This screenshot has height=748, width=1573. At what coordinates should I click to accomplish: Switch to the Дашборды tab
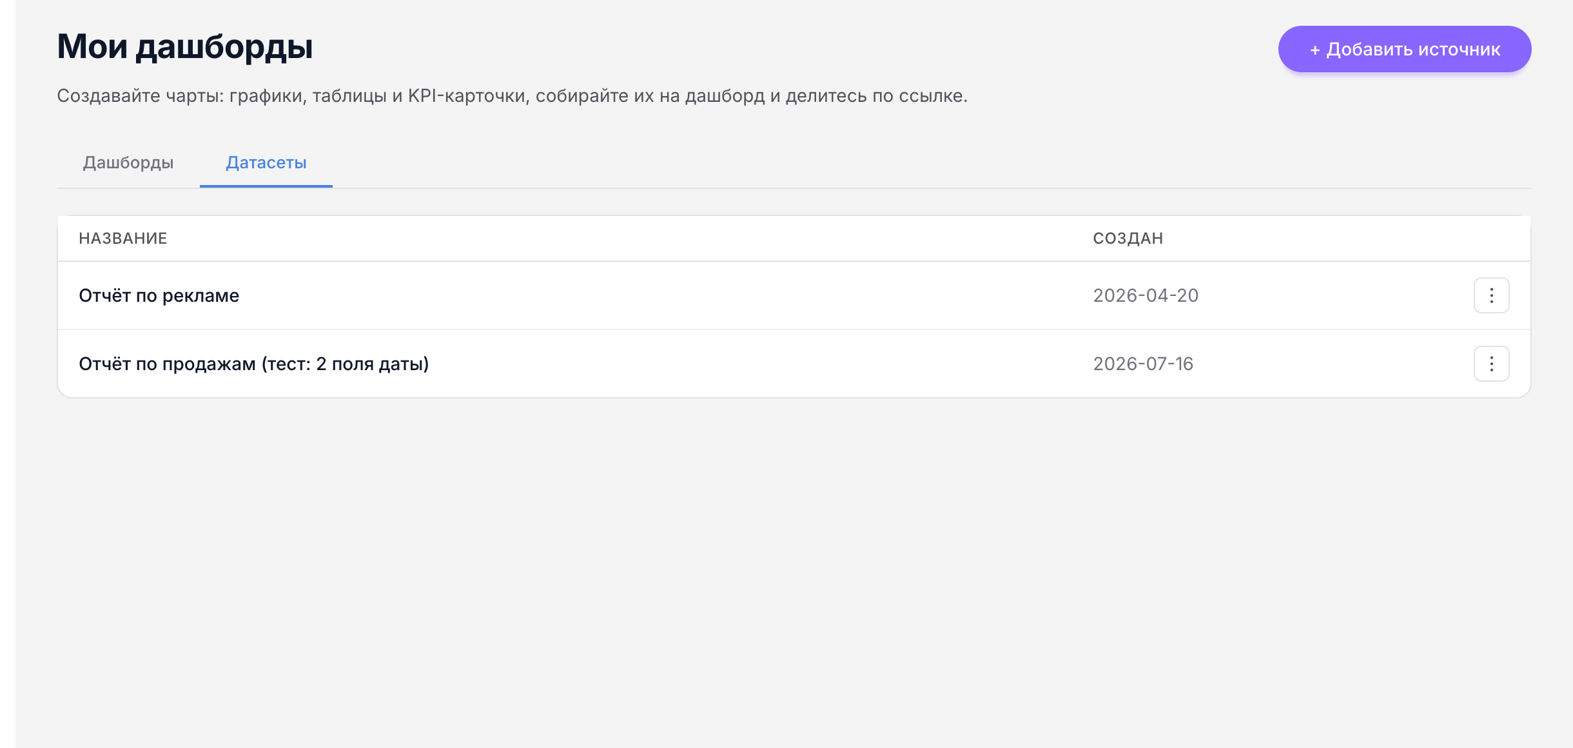tap(128, 162)
